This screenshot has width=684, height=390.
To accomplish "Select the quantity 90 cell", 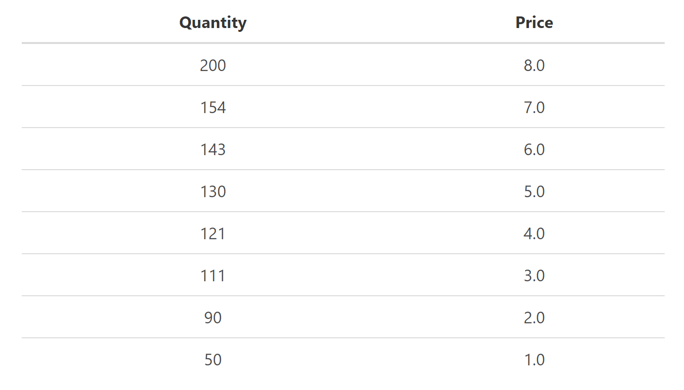I will (x=213, y=318).
